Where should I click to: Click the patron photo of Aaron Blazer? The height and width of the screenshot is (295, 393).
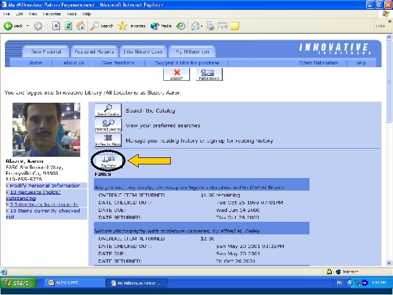click(46, 129)
